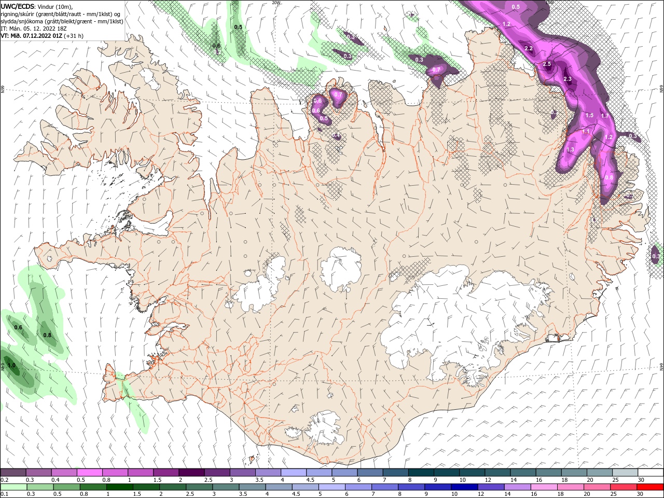Click the 0.6 rain value in southwest sea

coord(18,327)
